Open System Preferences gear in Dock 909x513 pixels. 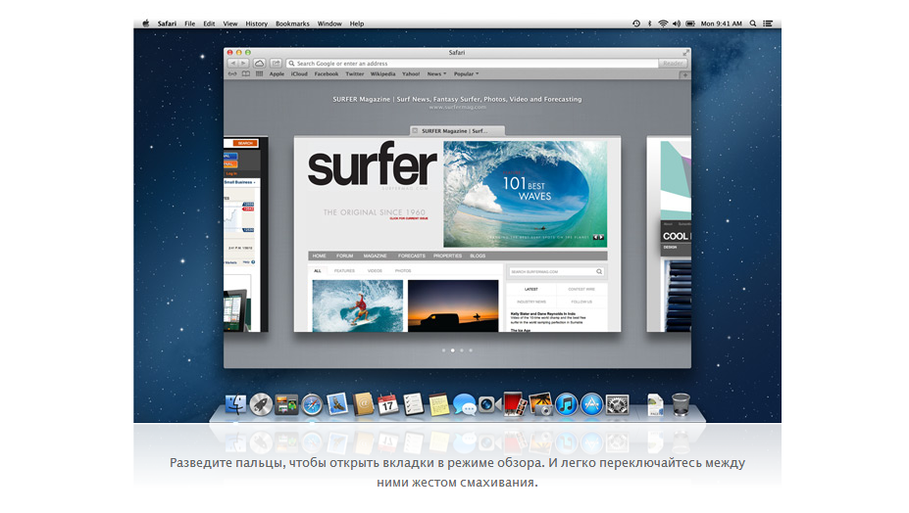618,404
